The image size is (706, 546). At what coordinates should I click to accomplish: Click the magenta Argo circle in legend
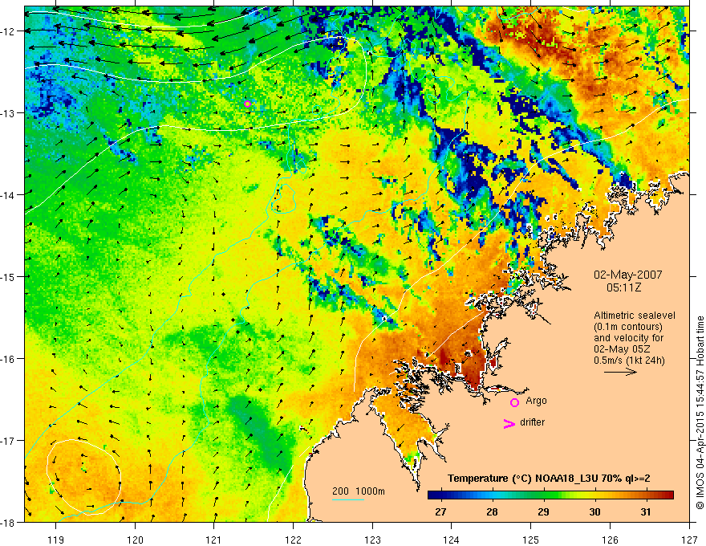[x=514, y=402]
